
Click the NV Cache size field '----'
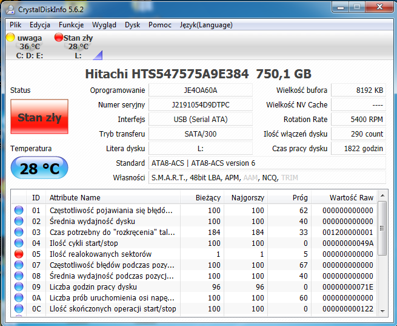(359, 104)
